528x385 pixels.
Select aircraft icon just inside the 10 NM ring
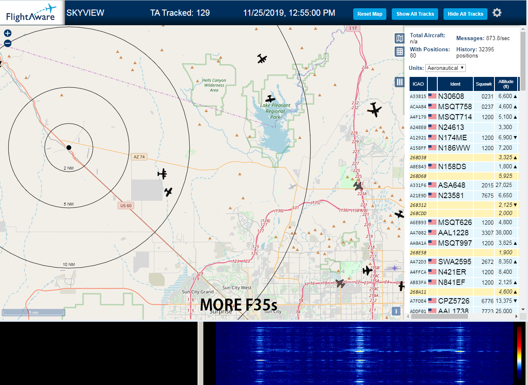168,192
